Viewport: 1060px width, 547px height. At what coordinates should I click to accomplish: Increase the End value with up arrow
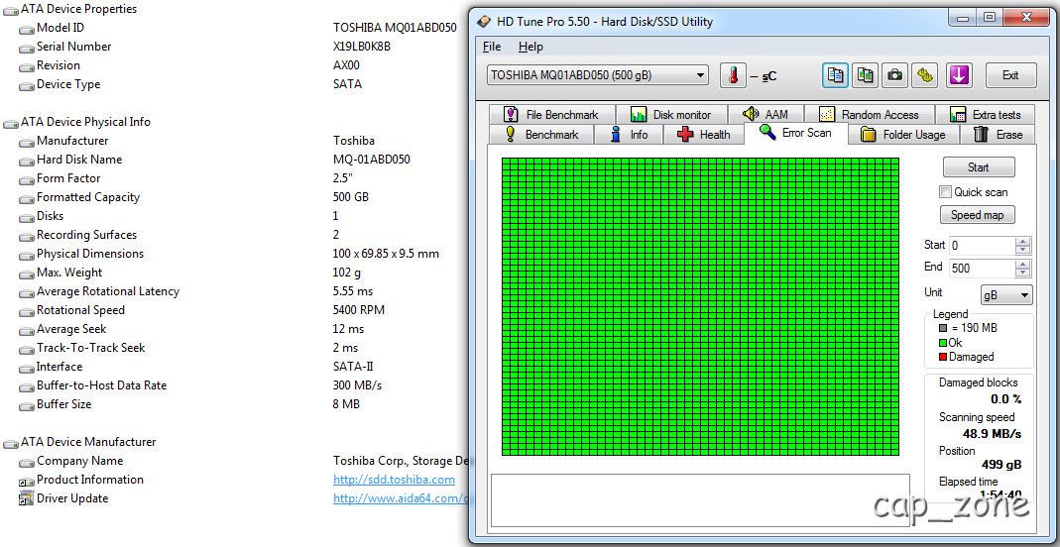[x=1023, y=264]
